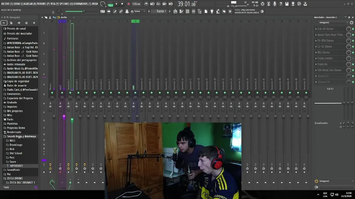Expand the Fruity Limiter slot arrow

pyautogui.click(x=316, y=58)
